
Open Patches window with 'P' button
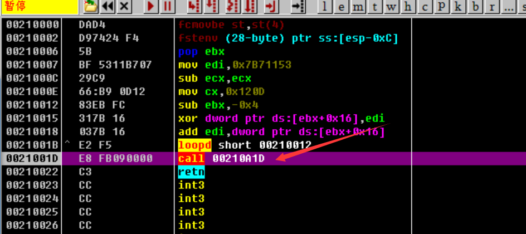click(x=442, y=7)
